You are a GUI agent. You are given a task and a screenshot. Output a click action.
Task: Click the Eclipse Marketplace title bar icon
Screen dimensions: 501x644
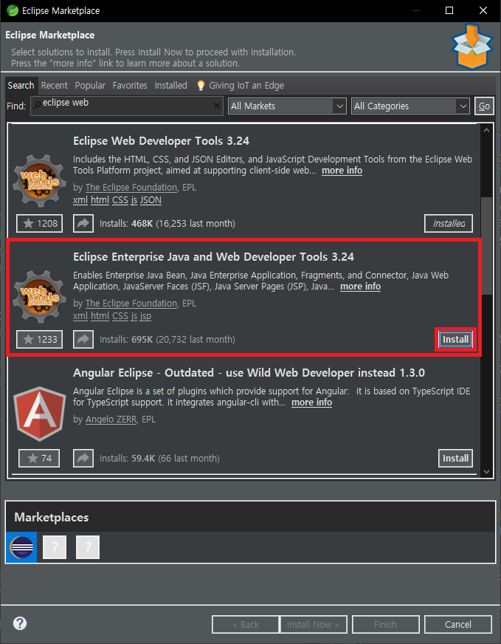pyautogui.click(x=13, y=10)
